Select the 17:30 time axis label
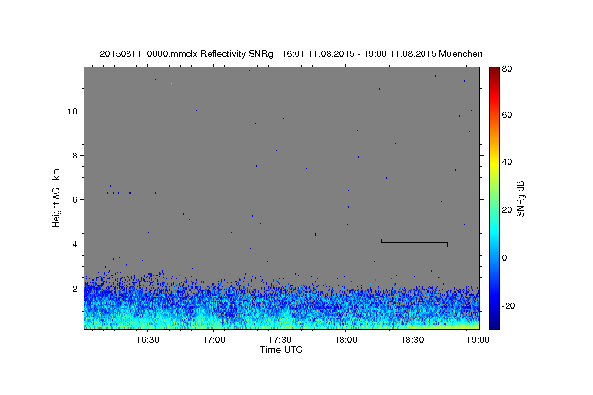 (x=280, y=340)
